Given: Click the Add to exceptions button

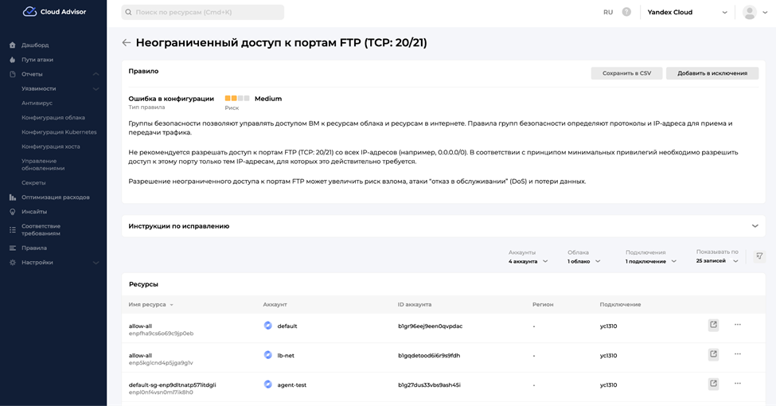Looking at the screenshot, I should [x=712, y=73].
